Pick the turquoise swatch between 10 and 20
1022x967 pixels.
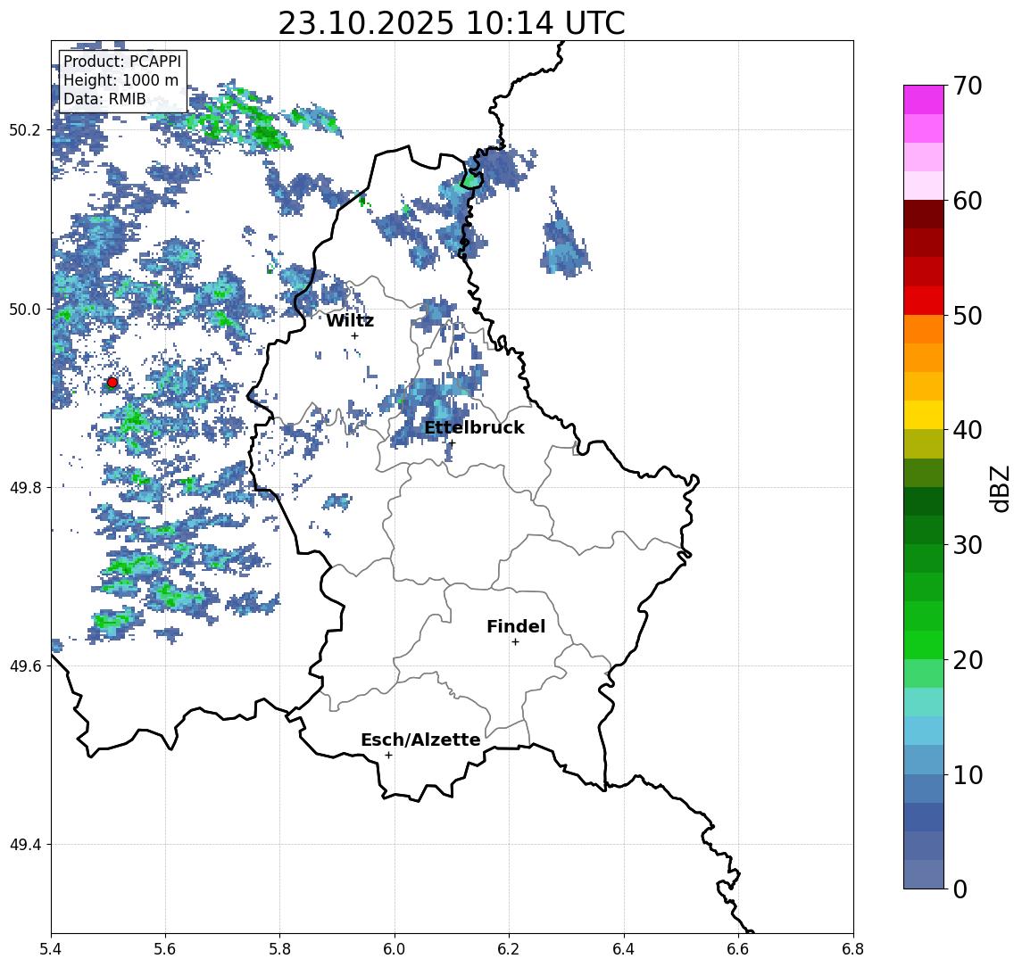(924, 702)
